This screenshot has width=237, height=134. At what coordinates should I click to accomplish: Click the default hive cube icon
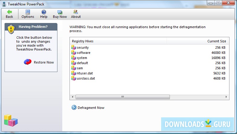click(x=74, y=63)
